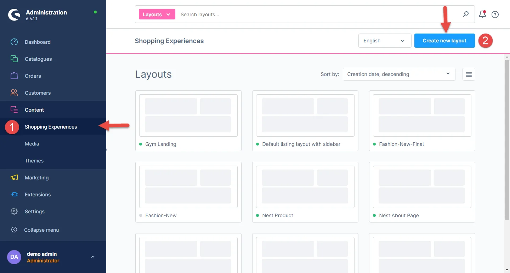
Task: Click the Extensions plug icon
Action: click(x=14, y=195)
